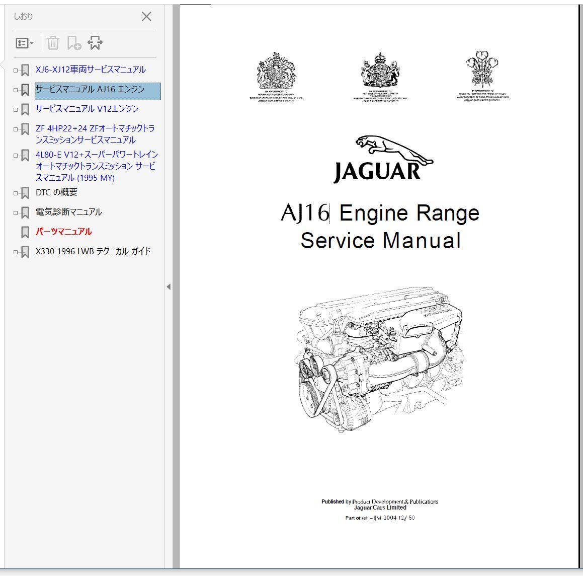
Task: Expand the 4L80-E V12 bookmark node
Action: pyautogui.click(x=16, y=156)
